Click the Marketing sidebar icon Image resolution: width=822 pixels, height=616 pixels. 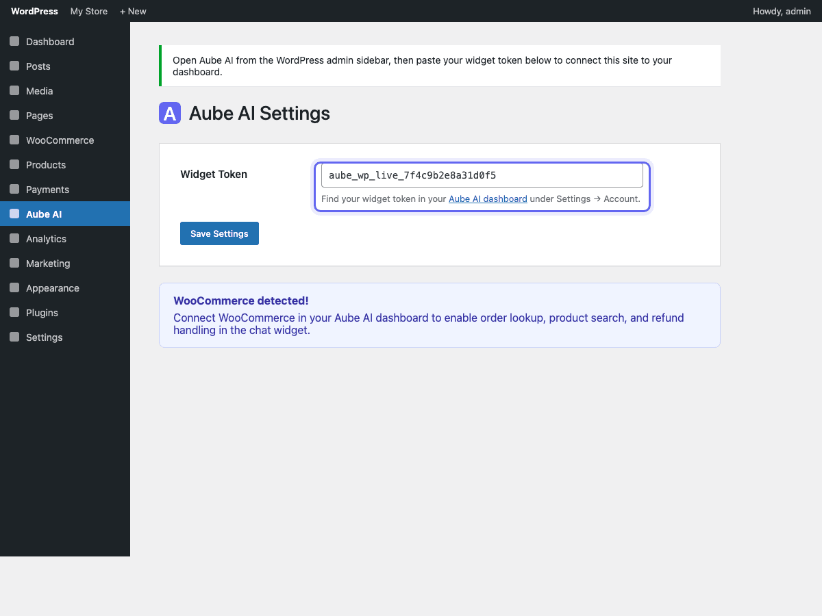pos(14,264)
